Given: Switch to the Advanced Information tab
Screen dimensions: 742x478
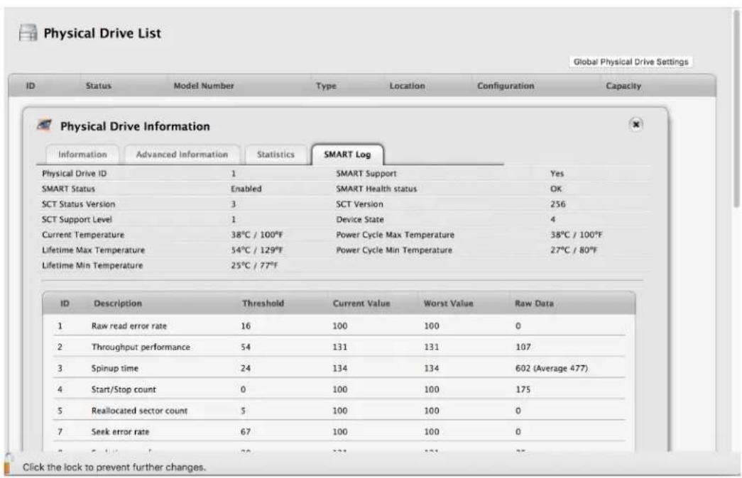Looking at the screenshot, I should pos(182,155).
